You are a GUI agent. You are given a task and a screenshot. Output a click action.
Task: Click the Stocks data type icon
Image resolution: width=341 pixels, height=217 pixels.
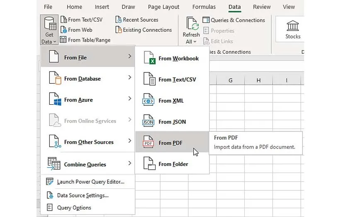point(292,25)
